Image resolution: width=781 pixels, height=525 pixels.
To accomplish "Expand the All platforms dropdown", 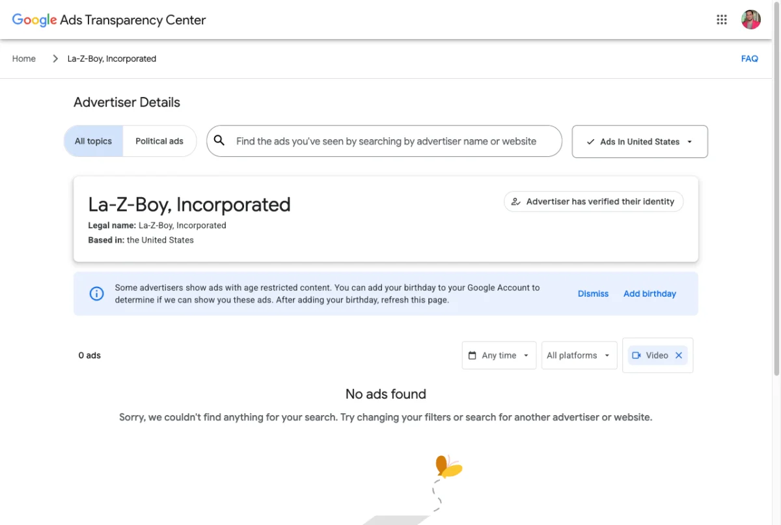I will pyautogui.click(x=579, y=355).
